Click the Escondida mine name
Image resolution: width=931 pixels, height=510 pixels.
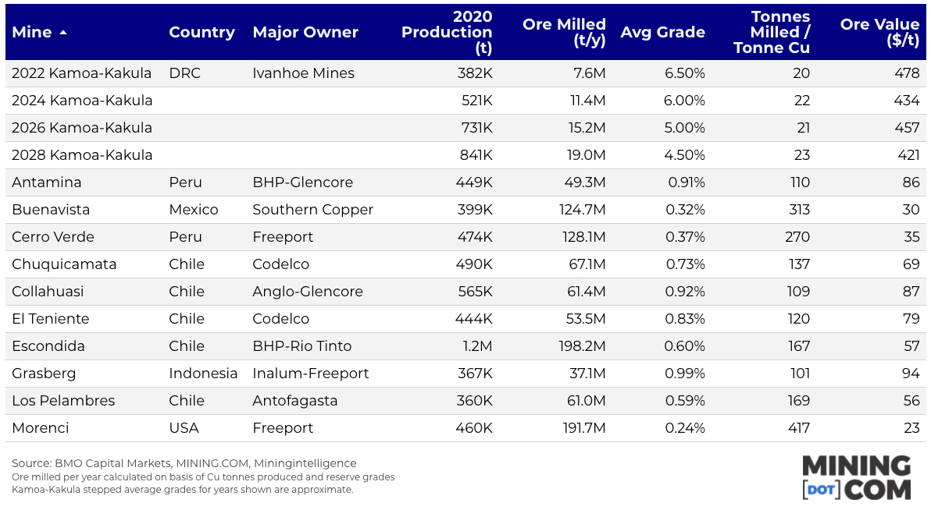(x=48, y=346)
